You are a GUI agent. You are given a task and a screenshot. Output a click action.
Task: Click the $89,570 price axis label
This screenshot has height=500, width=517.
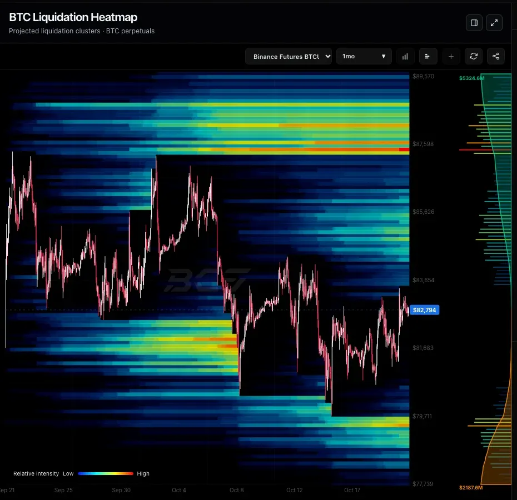point(424,77)
